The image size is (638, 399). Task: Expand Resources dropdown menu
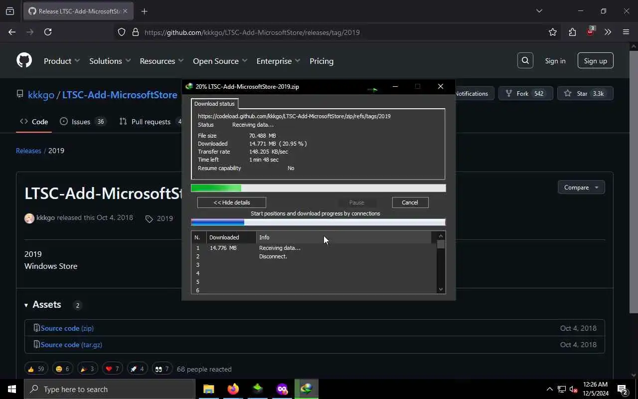tap(162, 61)
